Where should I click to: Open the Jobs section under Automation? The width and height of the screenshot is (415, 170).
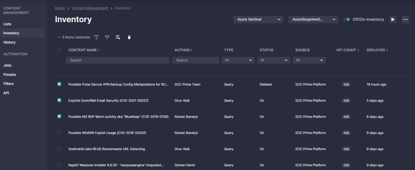[x=7, y=65]
